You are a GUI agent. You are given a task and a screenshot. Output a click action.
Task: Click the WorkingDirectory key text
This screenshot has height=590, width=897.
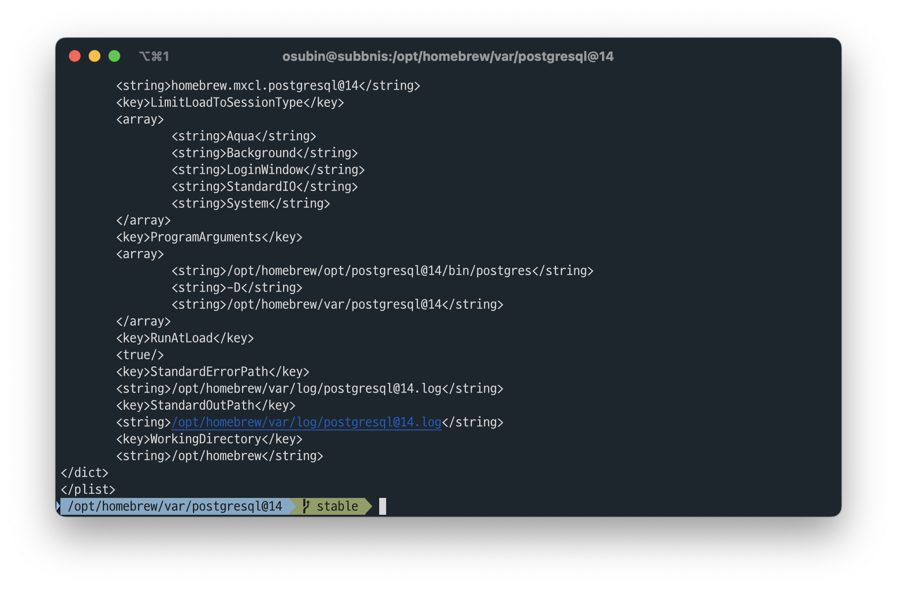(209, 439)
